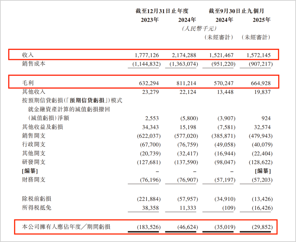Screen dimensions: 296x242
Task: Click the 行政開支 row label
Action: (x=33, y=144)
